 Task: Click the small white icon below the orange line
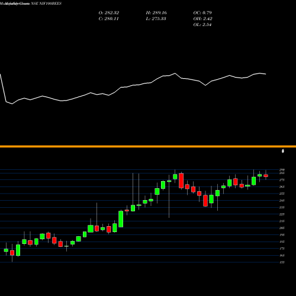tap(283, 151)
